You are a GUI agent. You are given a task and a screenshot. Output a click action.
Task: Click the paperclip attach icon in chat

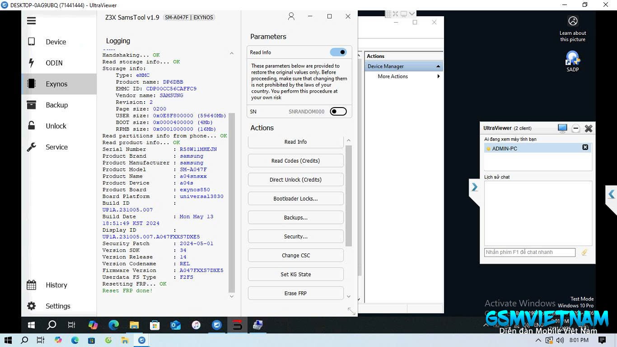click(x=584, y=253)
